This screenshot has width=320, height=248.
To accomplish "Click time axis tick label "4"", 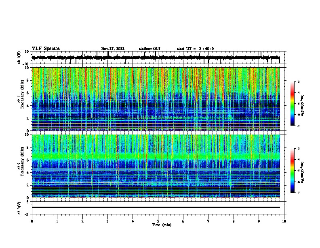I will pos(133,221).
